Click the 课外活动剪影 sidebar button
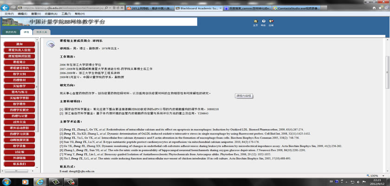Viewport: 390px width, 186px height. (x=19, y=128)
